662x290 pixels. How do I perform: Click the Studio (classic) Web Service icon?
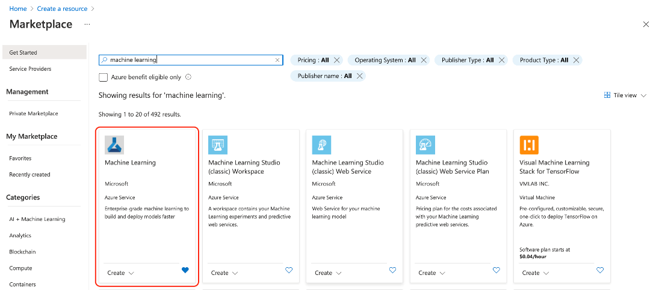(322, 145)
